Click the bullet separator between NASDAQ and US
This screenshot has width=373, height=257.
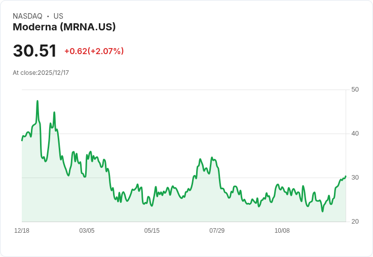pos(48,16)
